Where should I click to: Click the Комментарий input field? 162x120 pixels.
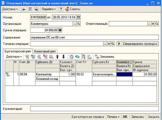[x=94, y=109]
